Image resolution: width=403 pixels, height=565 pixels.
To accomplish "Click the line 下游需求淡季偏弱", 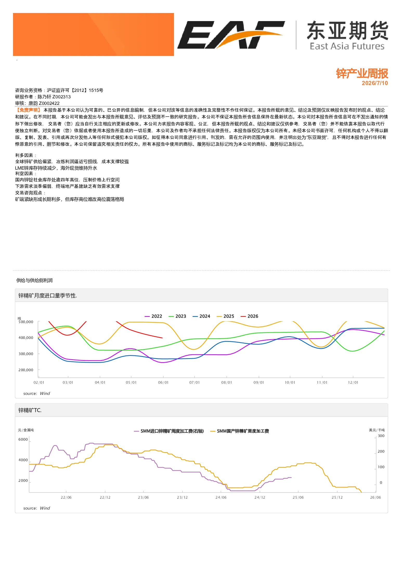I will click(67, 186).
